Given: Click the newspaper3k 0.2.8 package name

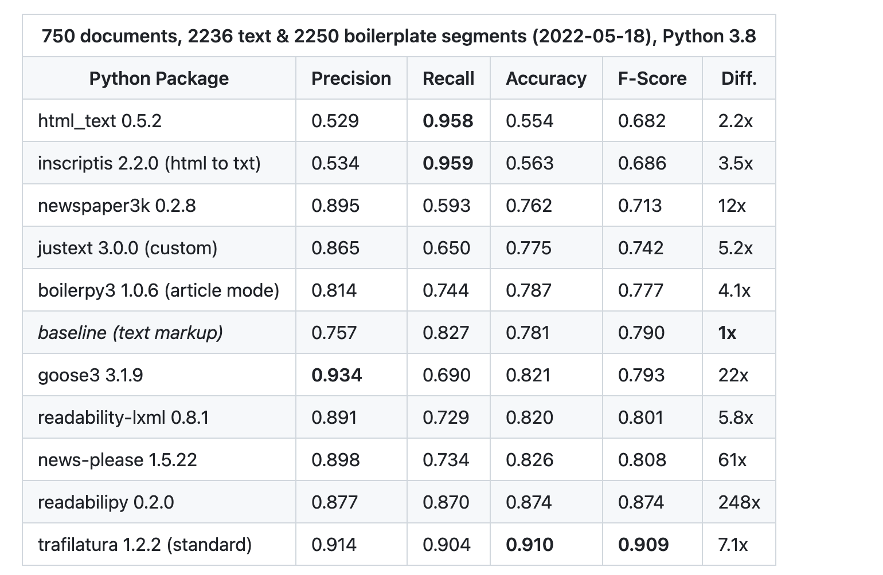Looking at the screenshot, I should (116, 206).
